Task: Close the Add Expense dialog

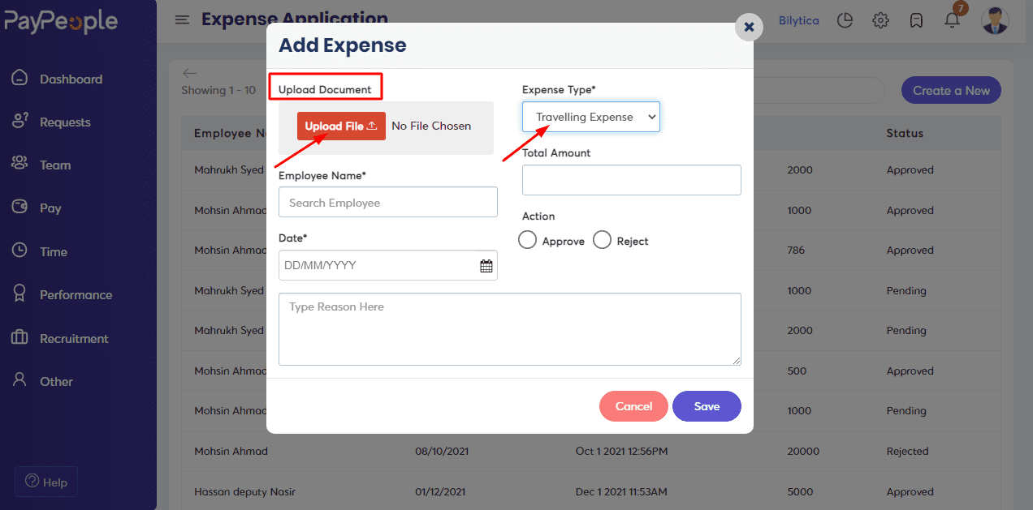Action: 749,27
